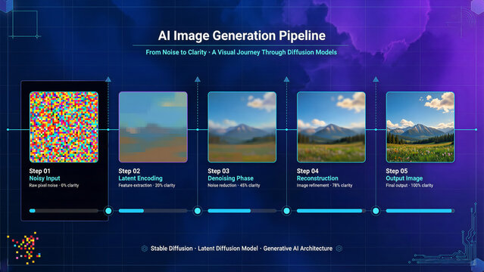The image size is (484, 272).
Task: Click the arrow marker above the Step 02 divider
Action: point(198,79)
